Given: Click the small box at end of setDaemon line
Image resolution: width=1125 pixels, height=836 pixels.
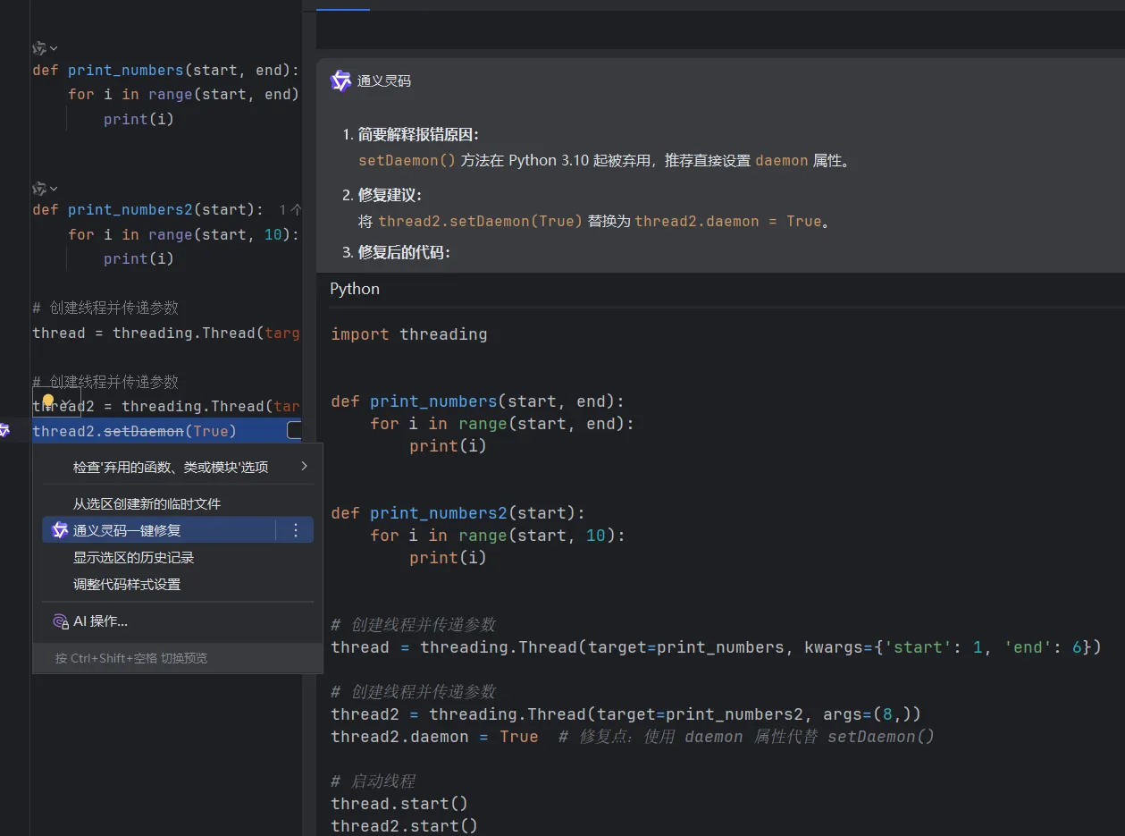Looking at the screenshot, I should [x=294, y=431].
